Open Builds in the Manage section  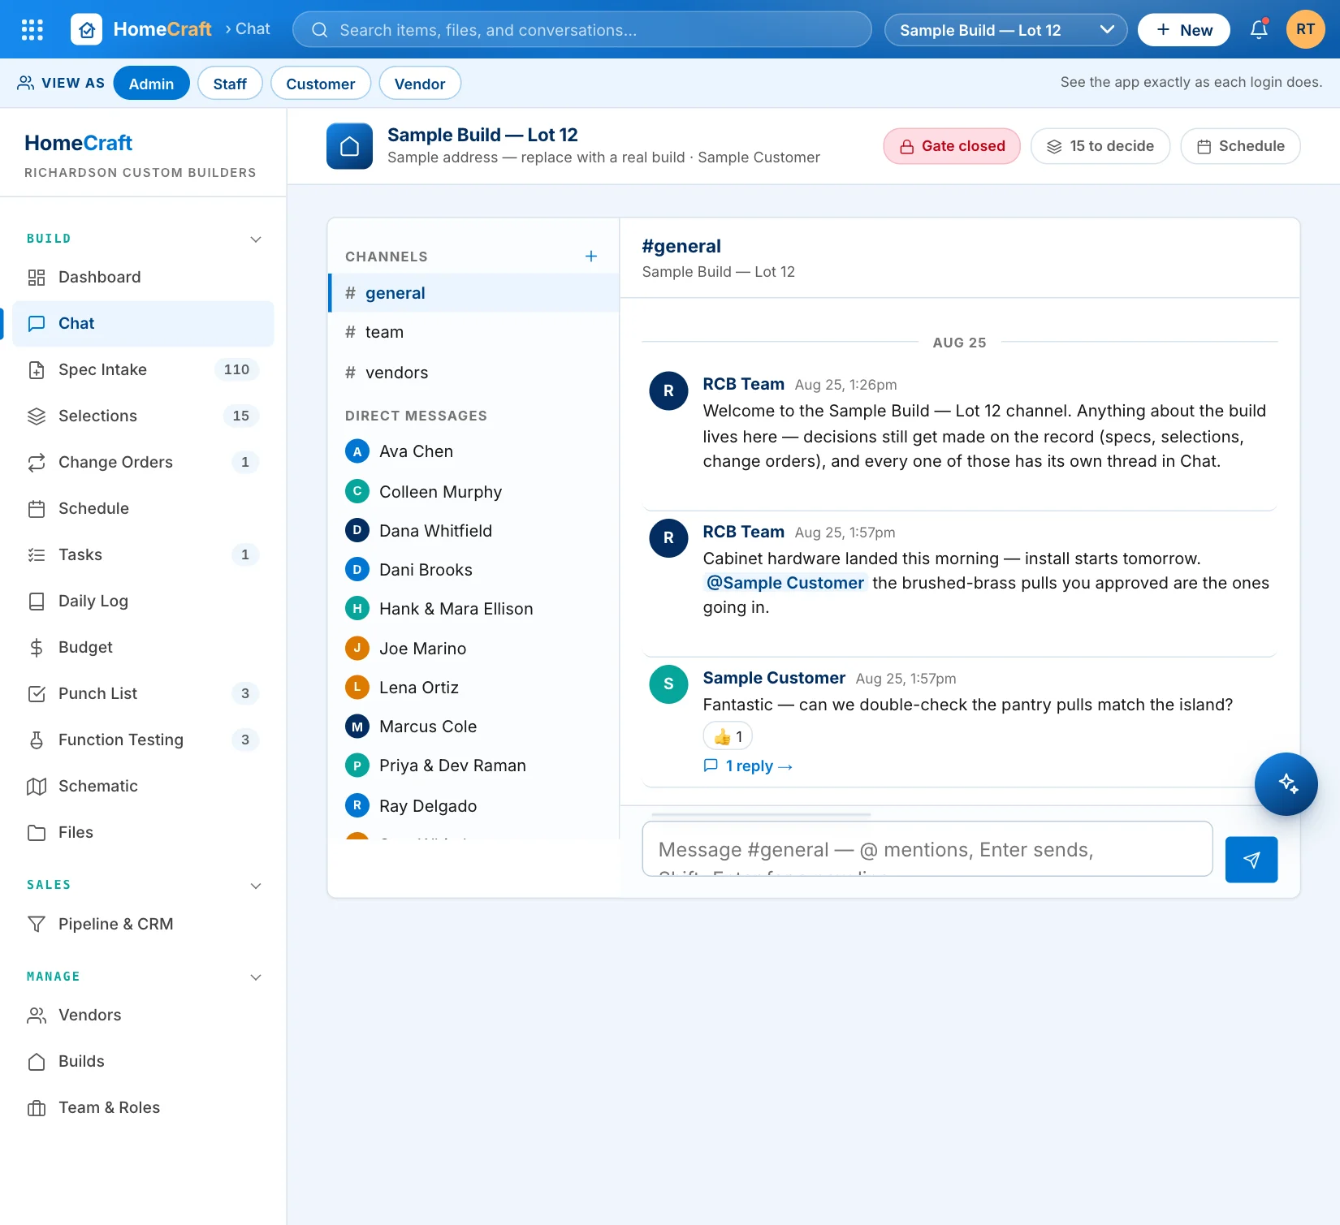pyautogui.click(x=143, y=1062)
